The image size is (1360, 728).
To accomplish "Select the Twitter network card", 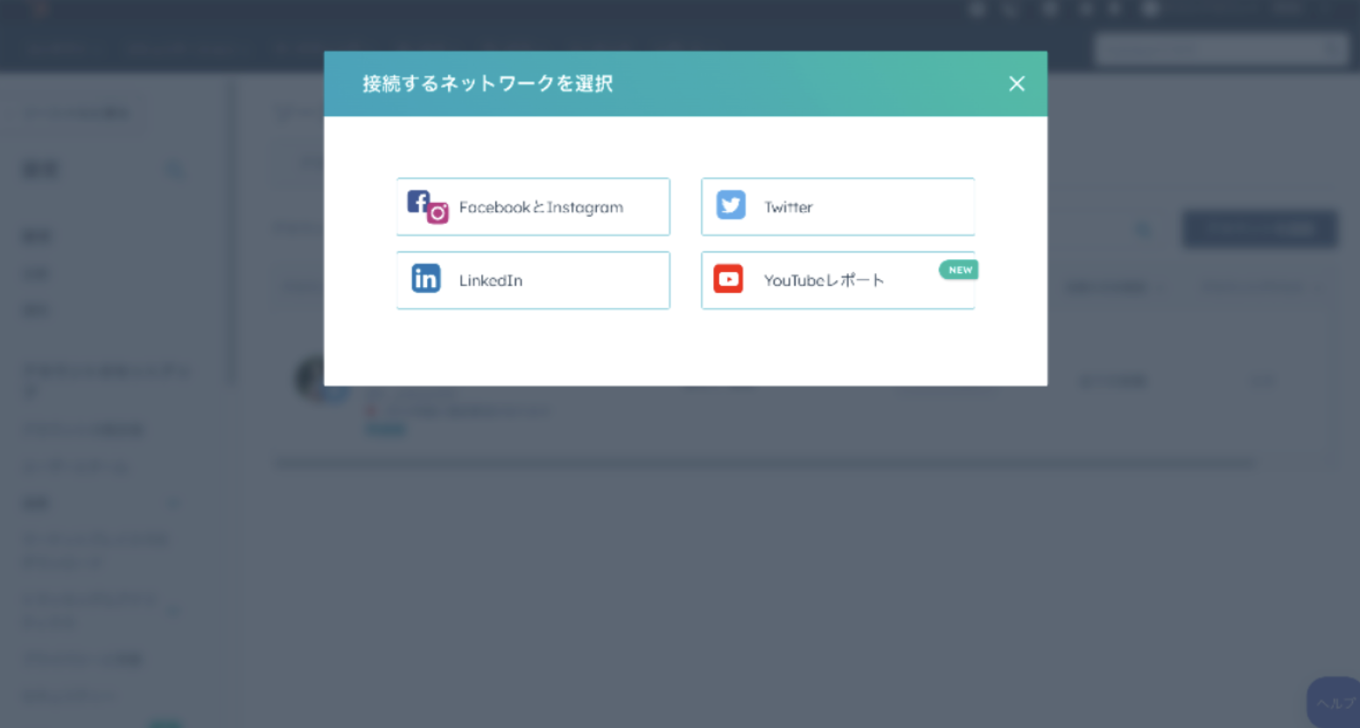I will pos(837,206).
